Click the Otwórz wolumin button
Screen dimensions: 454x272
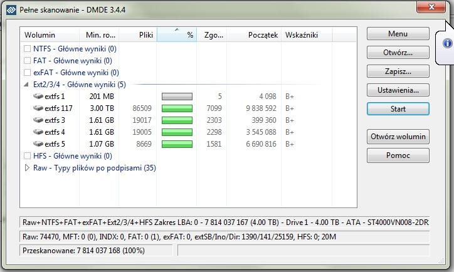click(x=398, y=136)
